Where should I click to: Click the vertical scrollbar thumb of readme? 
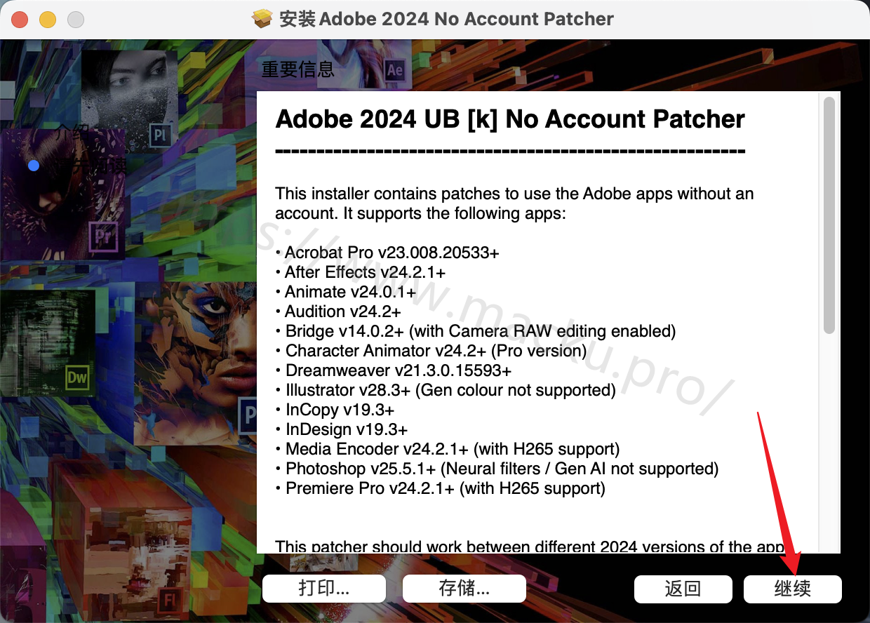point(829,215)
